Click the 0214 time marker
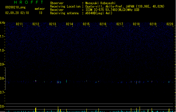 [x=69, y=24]
